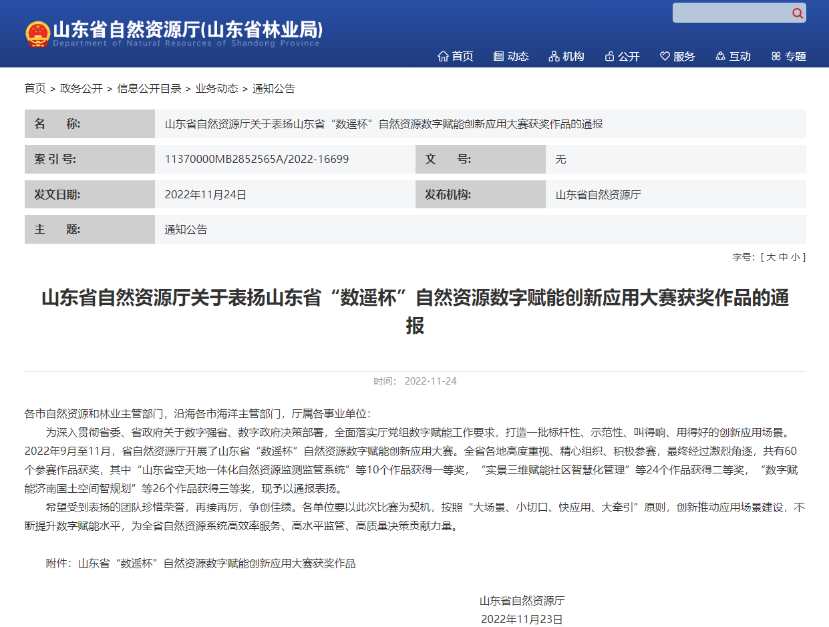
Task: Click the national emblem logo
Action: pyautogui.click(x=37, y=33)
